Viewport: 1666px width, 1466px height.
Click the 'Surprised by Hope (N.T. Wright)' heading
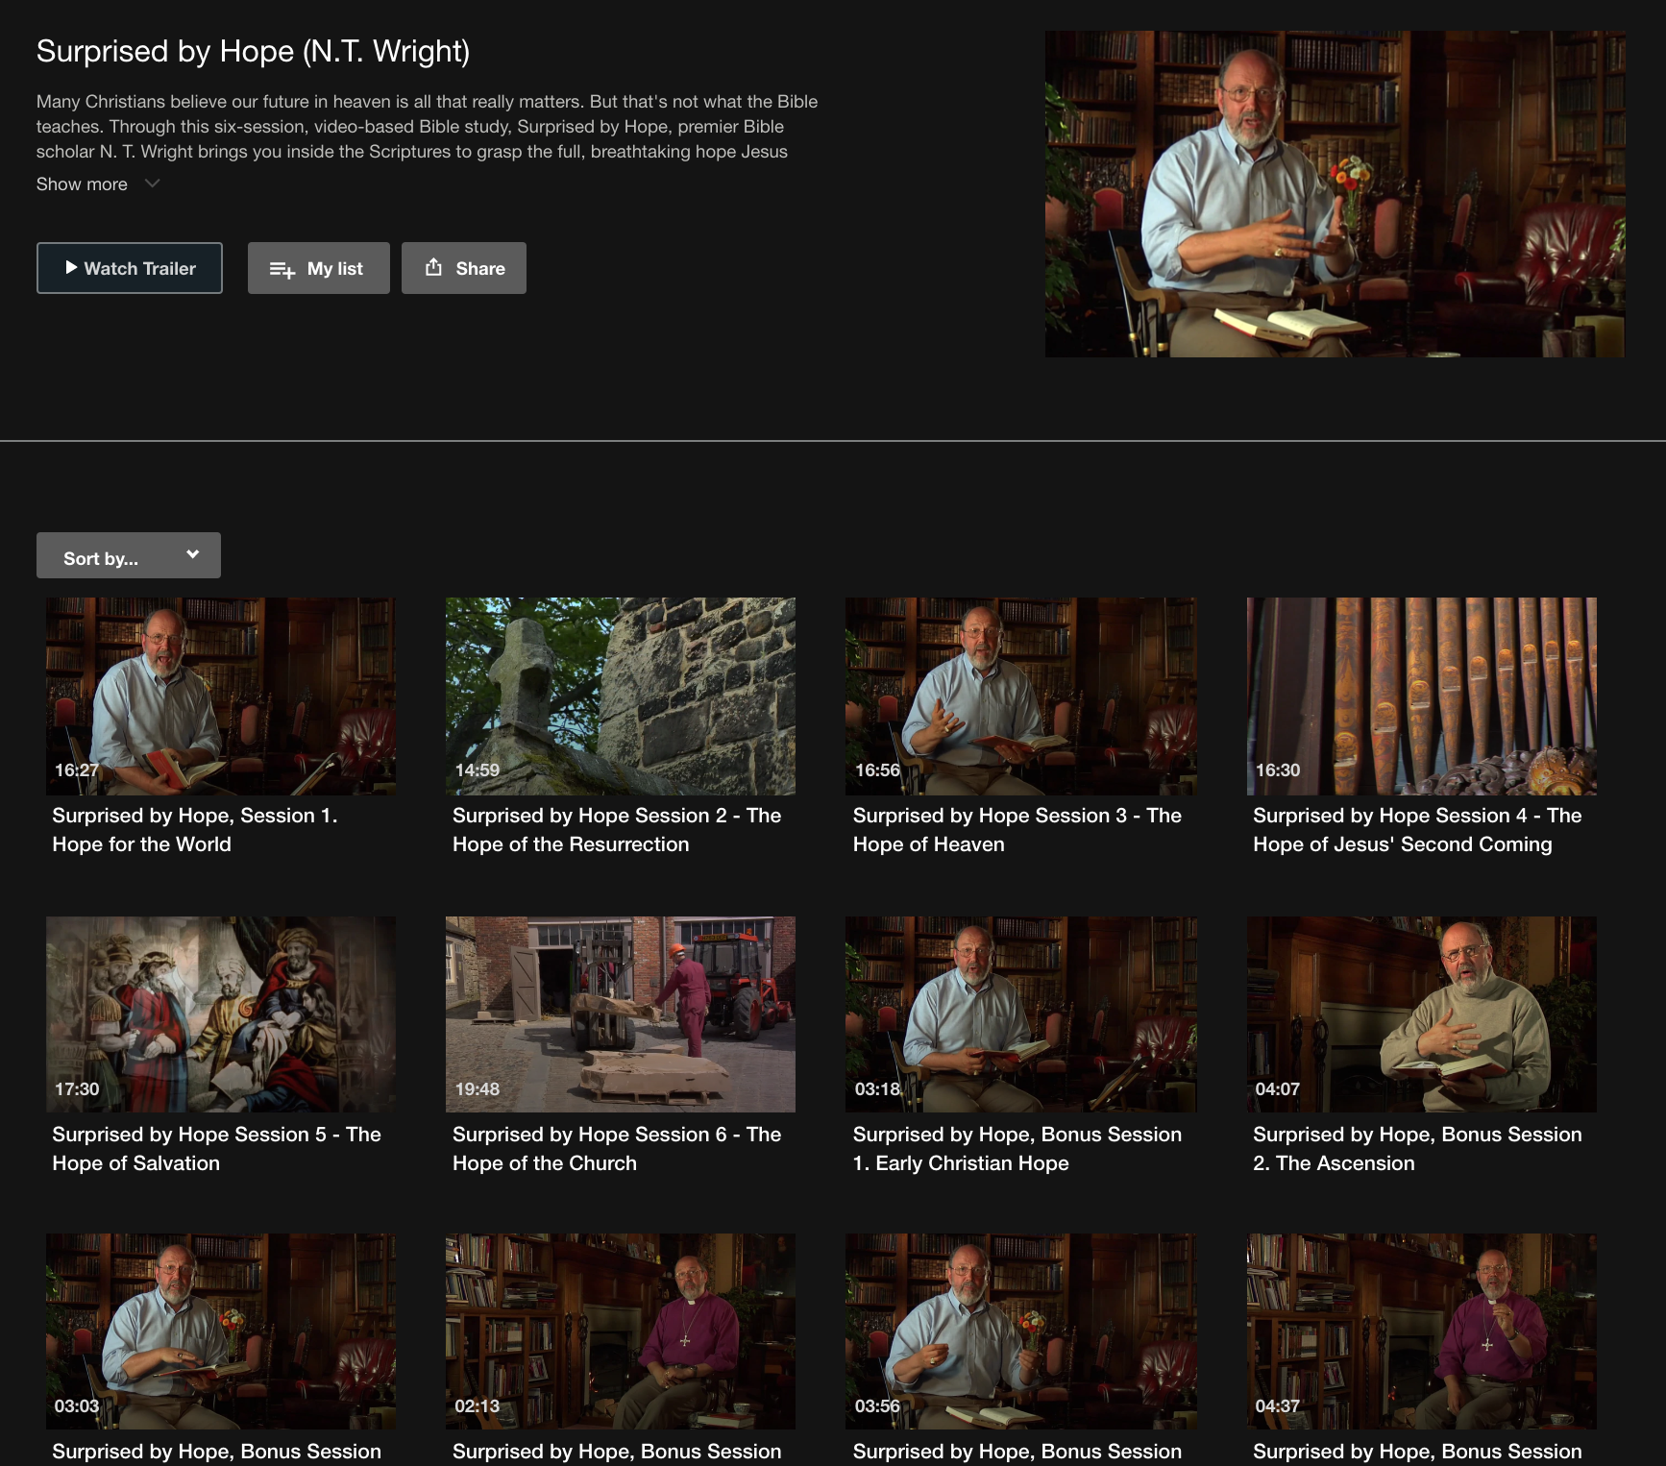click(254, 51)
